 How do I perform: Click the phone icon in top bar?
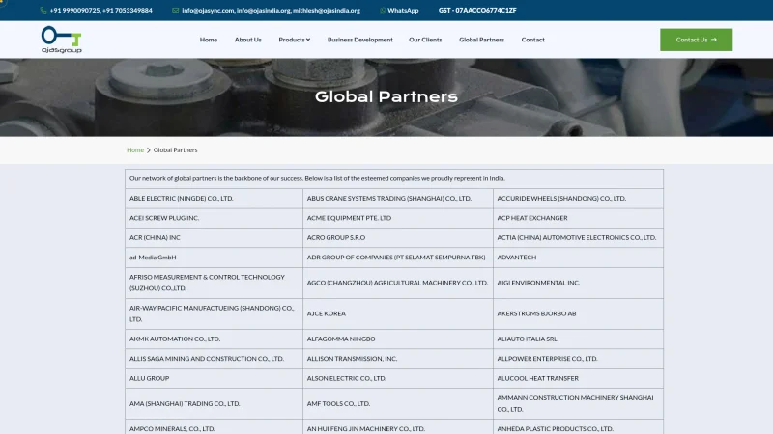(43, 11)
